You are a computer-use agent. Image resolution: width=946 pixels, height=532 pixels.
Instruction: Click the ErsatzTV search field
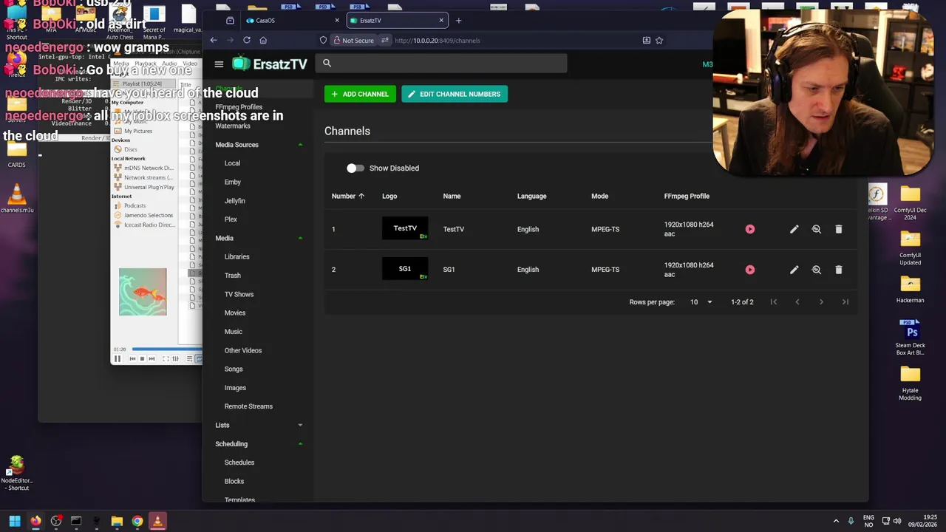(441, 64)
